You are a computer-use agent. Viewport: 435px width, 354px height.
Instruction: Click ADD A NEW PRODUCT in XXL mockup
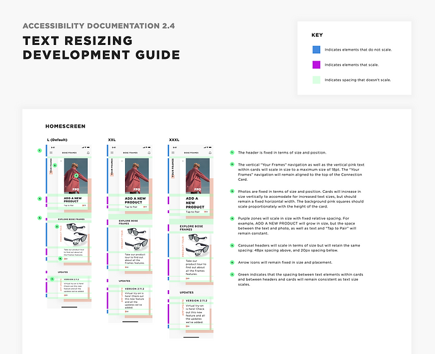coord(135,200)
